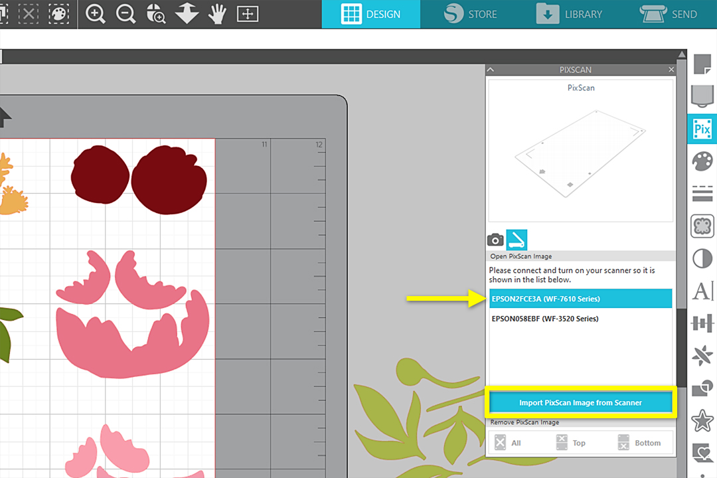Remove the Top PixScan image

pyautogui.click(x=571, y=443)
